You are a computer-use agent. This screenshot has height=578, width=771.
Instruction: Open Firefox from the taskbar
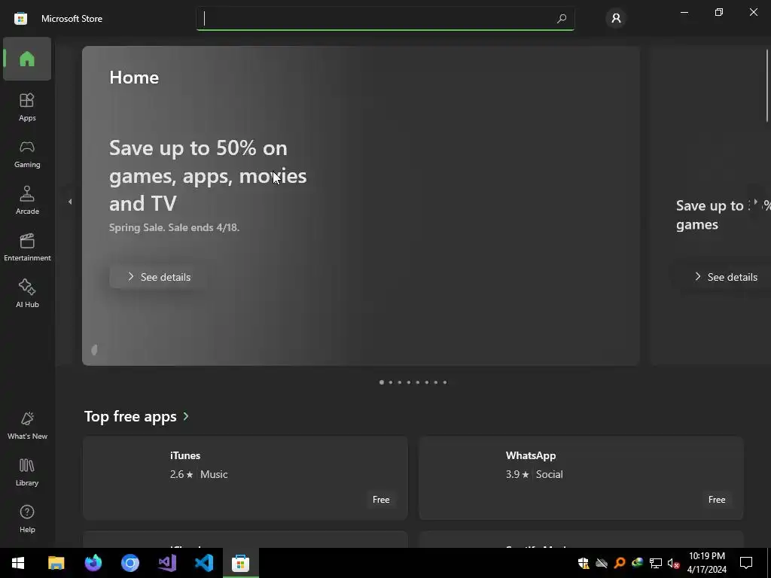pyautogui.click(x=93, y=563)
